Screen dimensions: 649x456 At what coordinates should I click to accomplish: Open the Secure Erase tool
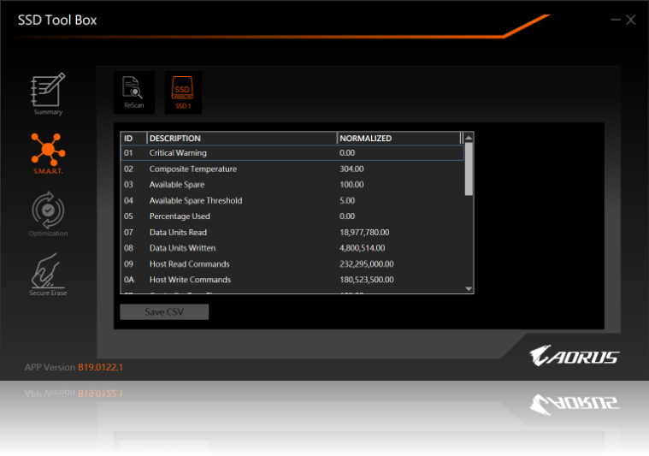click(x=48, y=272)
